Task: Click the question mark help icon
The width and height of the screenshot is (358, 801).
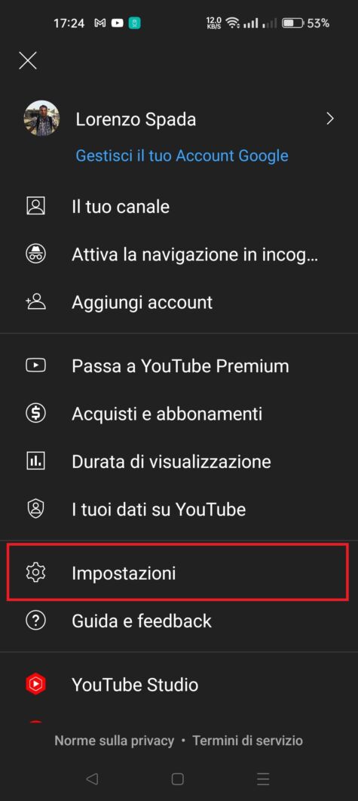Action: 35,621
